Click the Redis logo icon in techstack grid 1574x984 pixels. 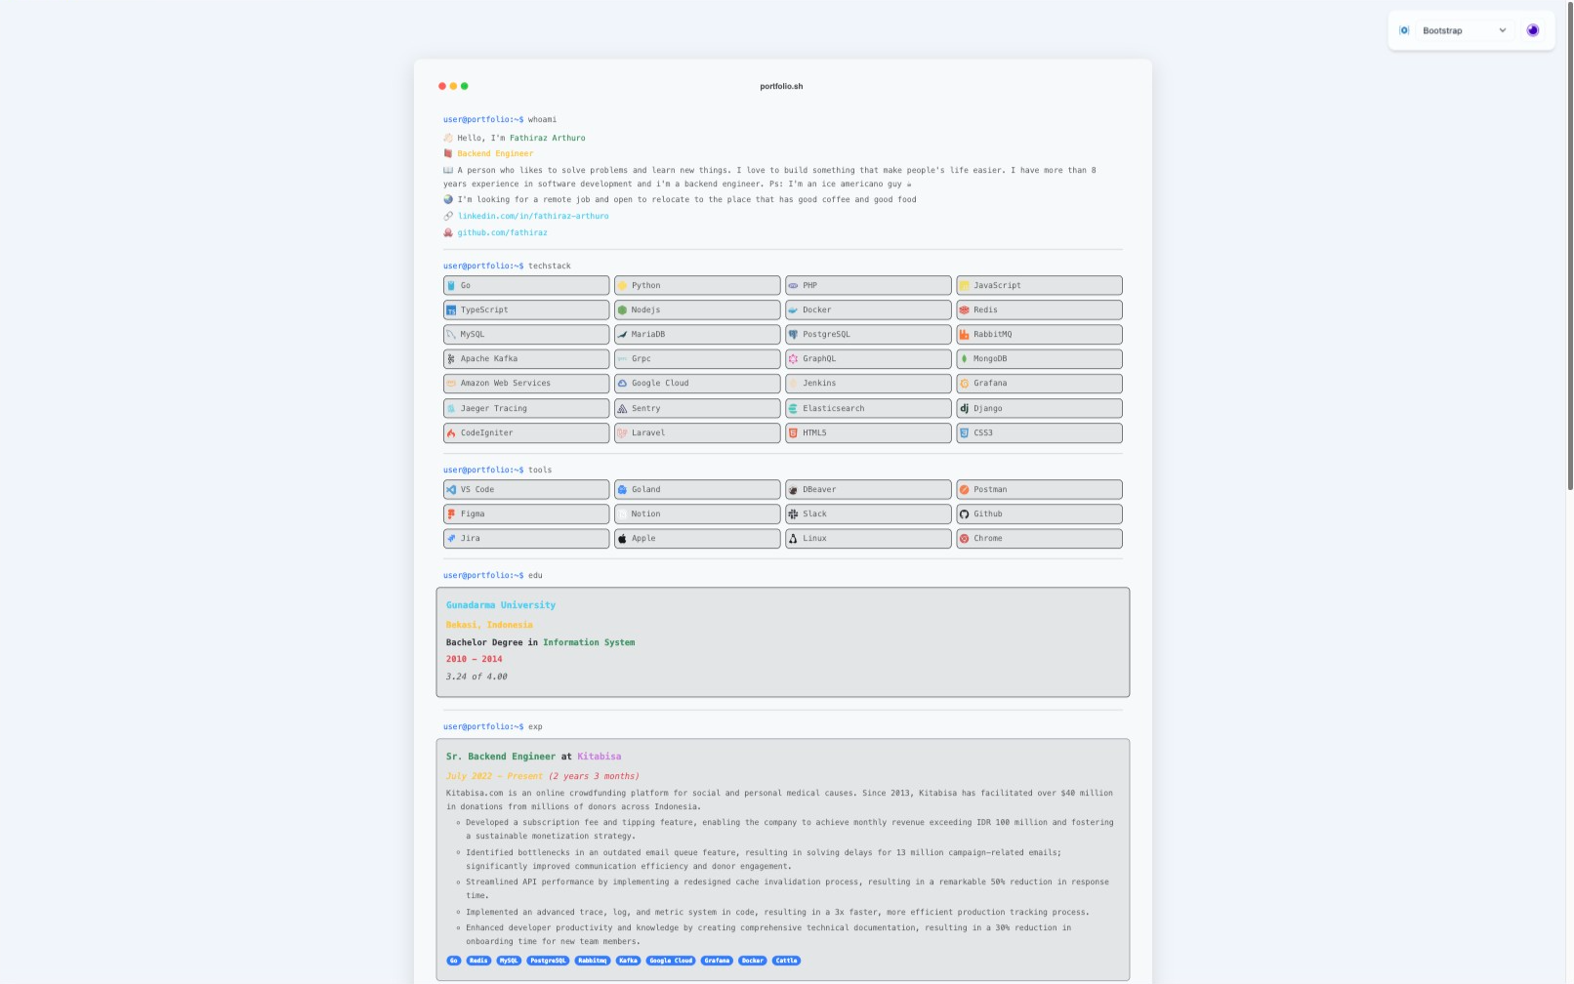pyautogui.click(x=964, y=309)
